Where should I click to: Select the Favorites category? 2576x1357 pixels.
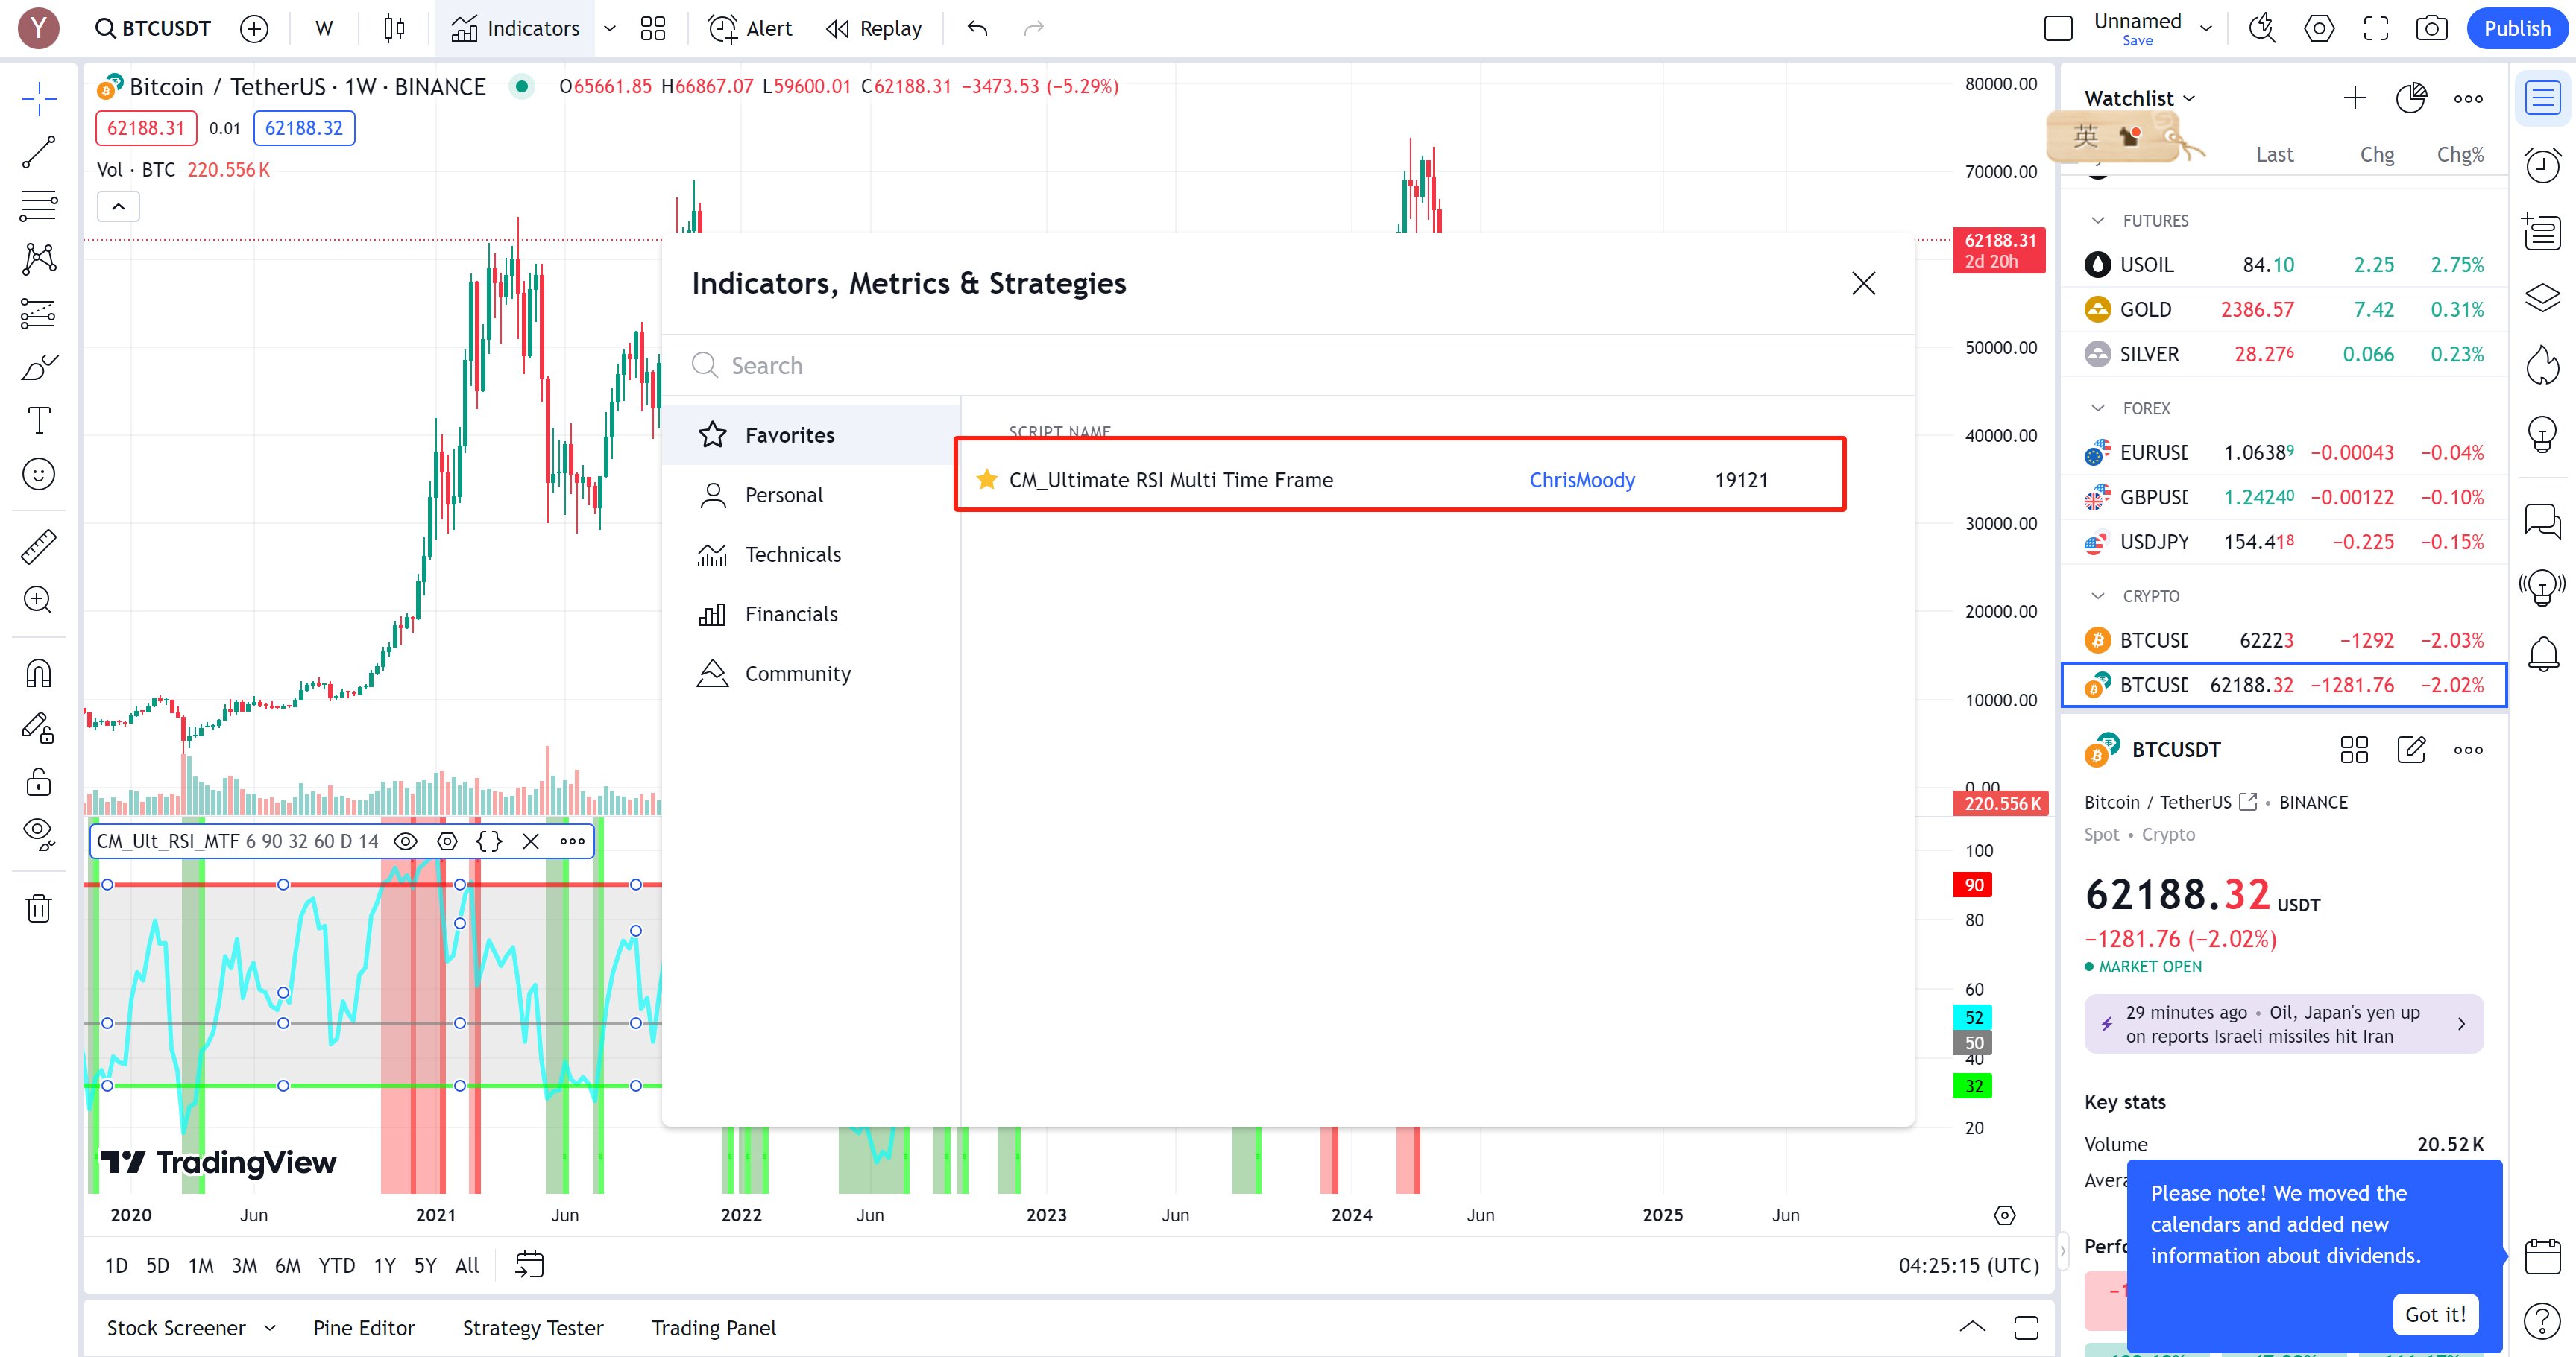click(x=811, y=434)
